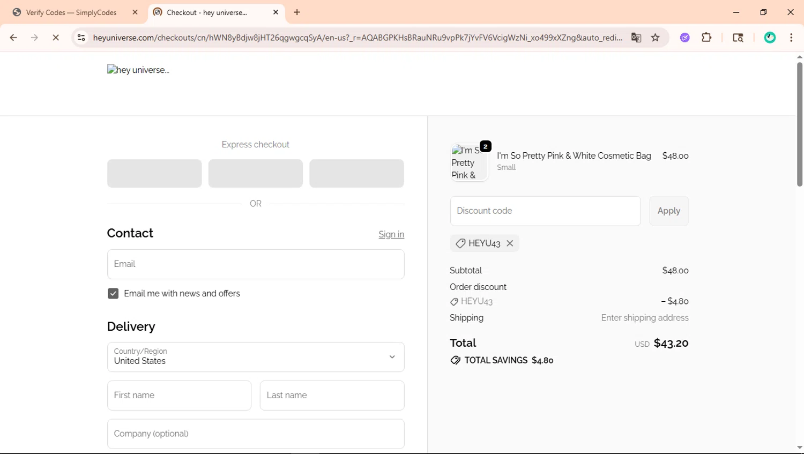Click the browser forward arrow
This screenshot has height=454, width=804.
click(x=34, y=38)
